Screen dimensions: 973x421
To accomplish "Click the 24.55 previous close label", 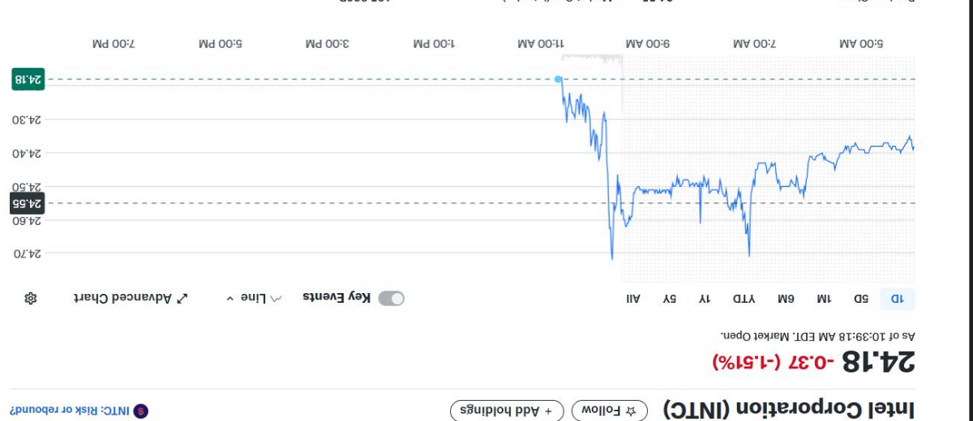I will pos(28,203).
